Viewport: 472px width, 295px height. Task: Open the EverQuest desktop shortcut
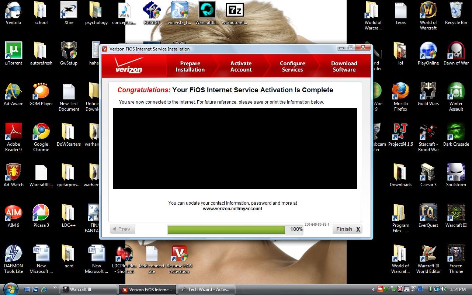[428, 216]
